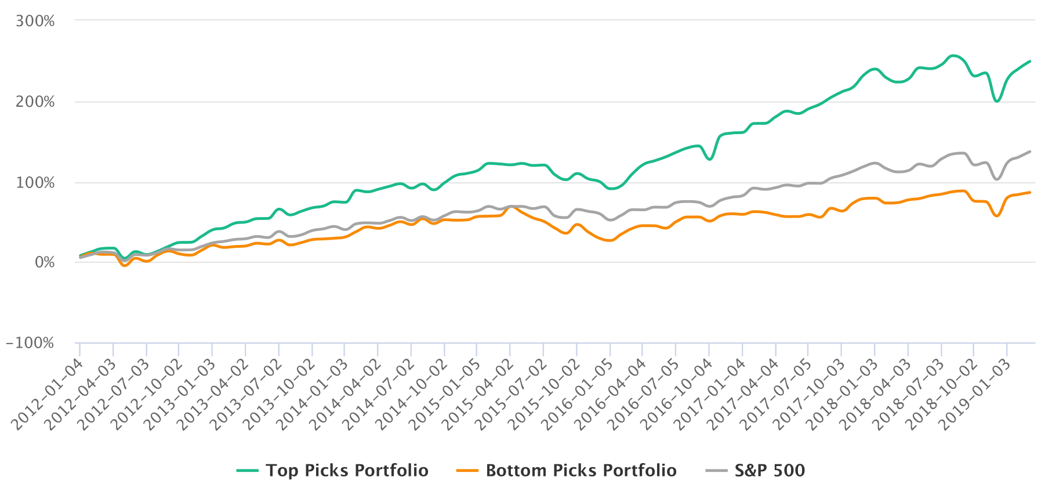Click orange legend line swatch
Viewport: 1045px width, 491px height.
467,470
